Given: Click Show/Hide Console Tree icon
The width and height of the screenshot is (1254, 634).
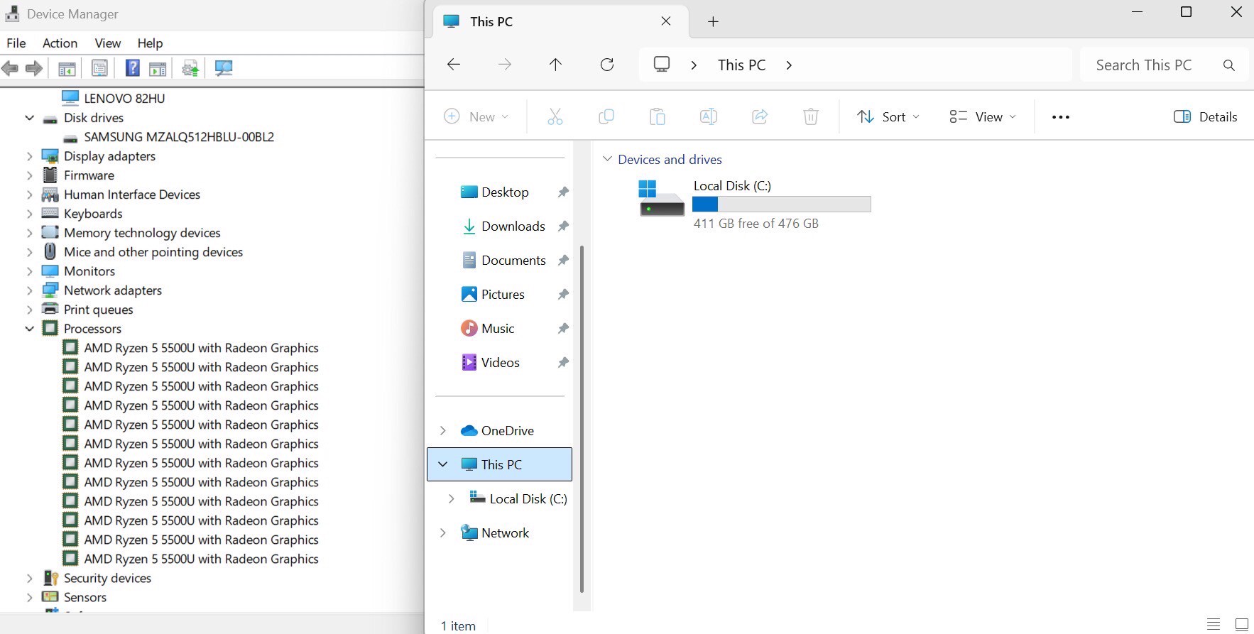Looking at the screenshot, I should [x=67, y=68].
